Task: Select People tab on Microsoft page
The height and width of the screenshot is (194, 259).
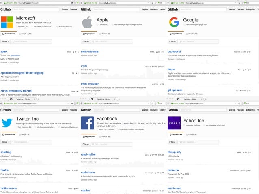Action: (x=25, y=34)
